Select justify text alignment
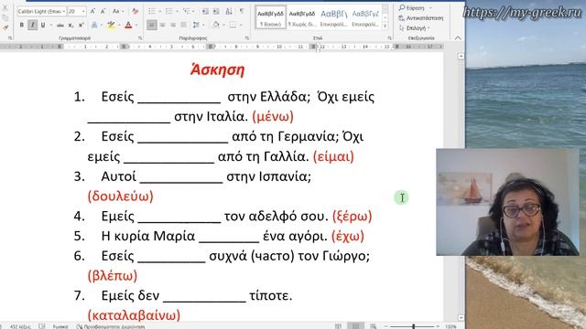This screenshot has width=586, height=329. tap(183, 25)
